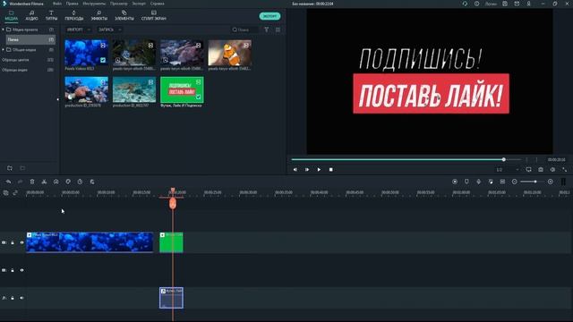Click the redo arrow in timeline toolbar
Viewport: 573px width, 322px height.
point(20,182)
